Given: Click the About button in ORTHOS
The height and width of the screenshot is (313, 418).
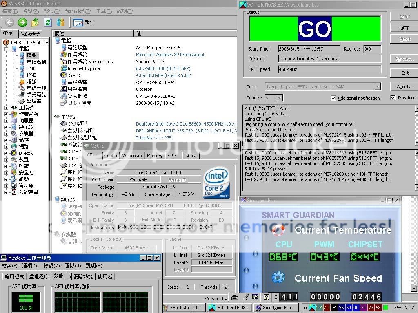Looking at the screenshot, I should pos(405,86).
